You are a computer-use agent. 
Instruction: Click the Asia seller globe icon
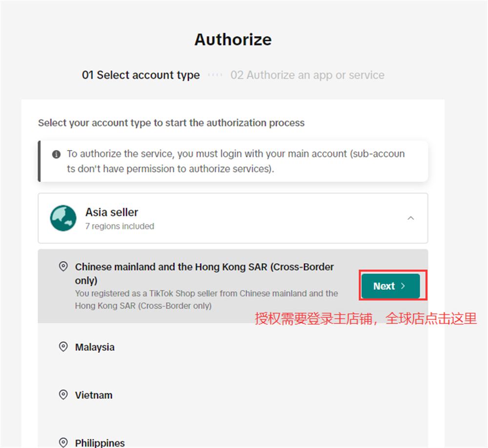click(63, 218)
